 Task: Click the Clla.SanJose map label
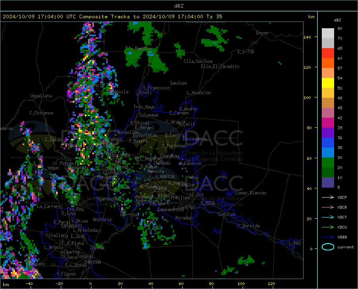[198, 61]
